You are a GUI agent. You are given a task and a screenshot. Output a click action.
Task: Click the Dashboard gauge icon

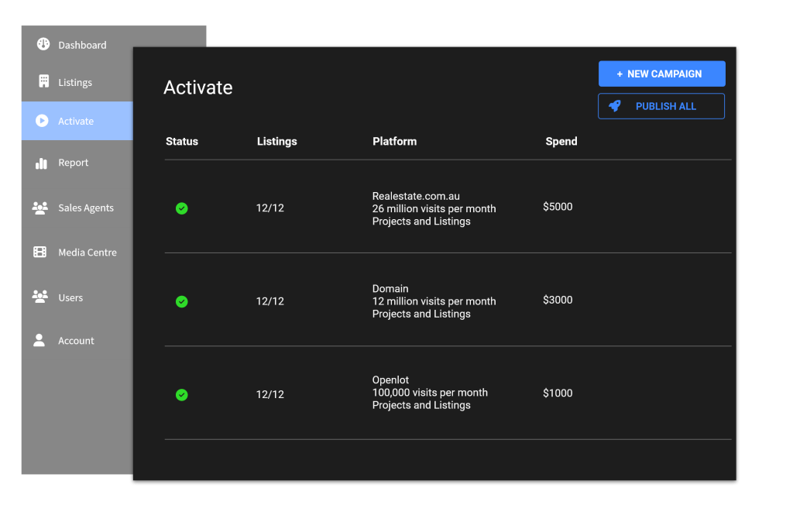pyautogui.click(x=43, y=44)
